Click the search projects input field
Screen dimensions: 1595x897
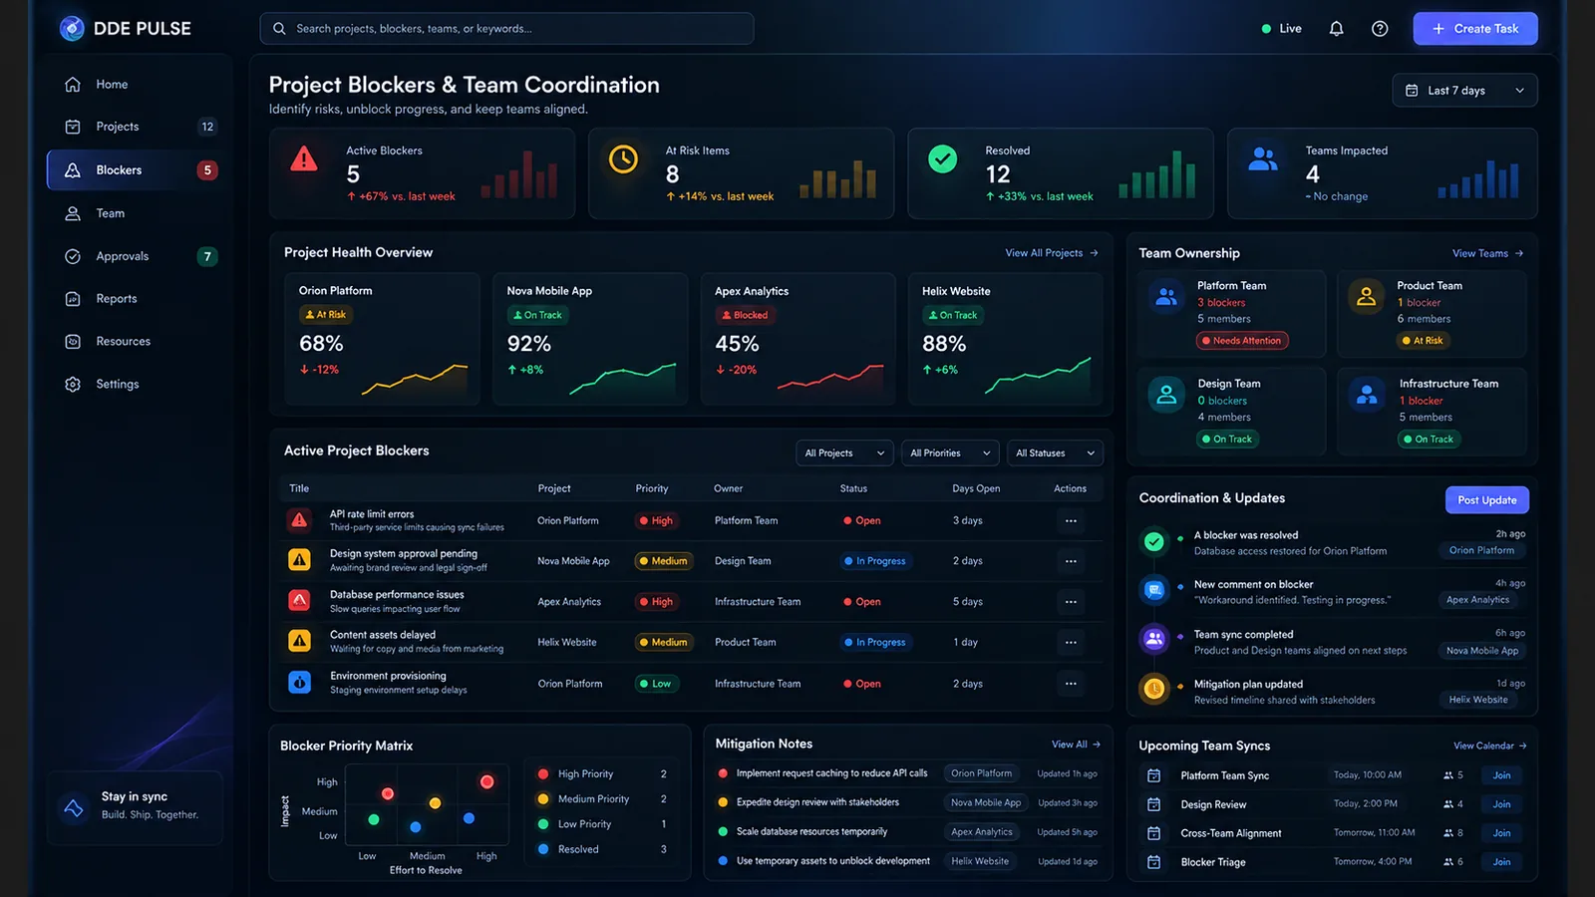[x=506, y=29]
